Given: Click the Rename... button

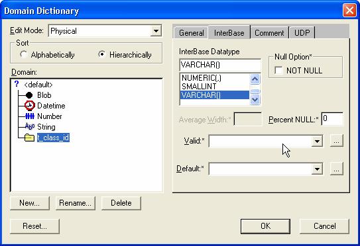Looking at the screenshot, I should click(x=76, y=203).
